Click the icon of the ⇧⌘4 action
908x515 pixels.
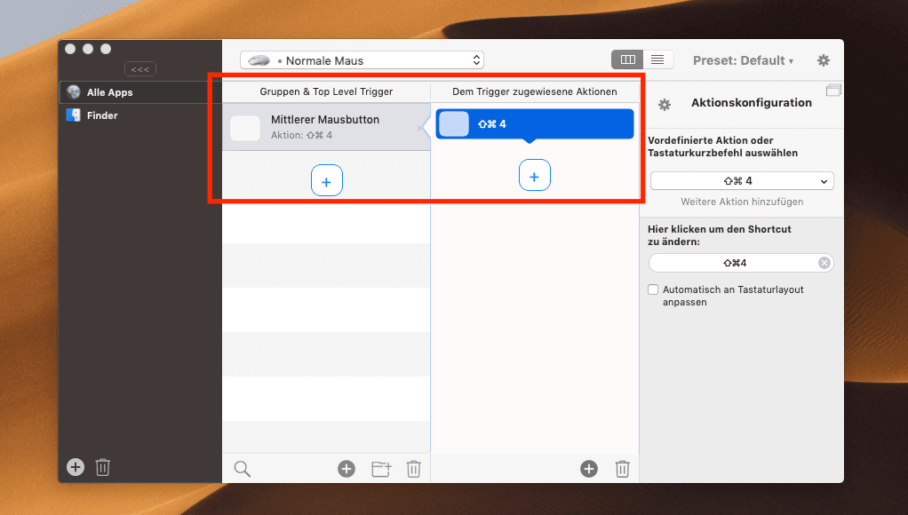pyautogui.click(x=454, y=123)
